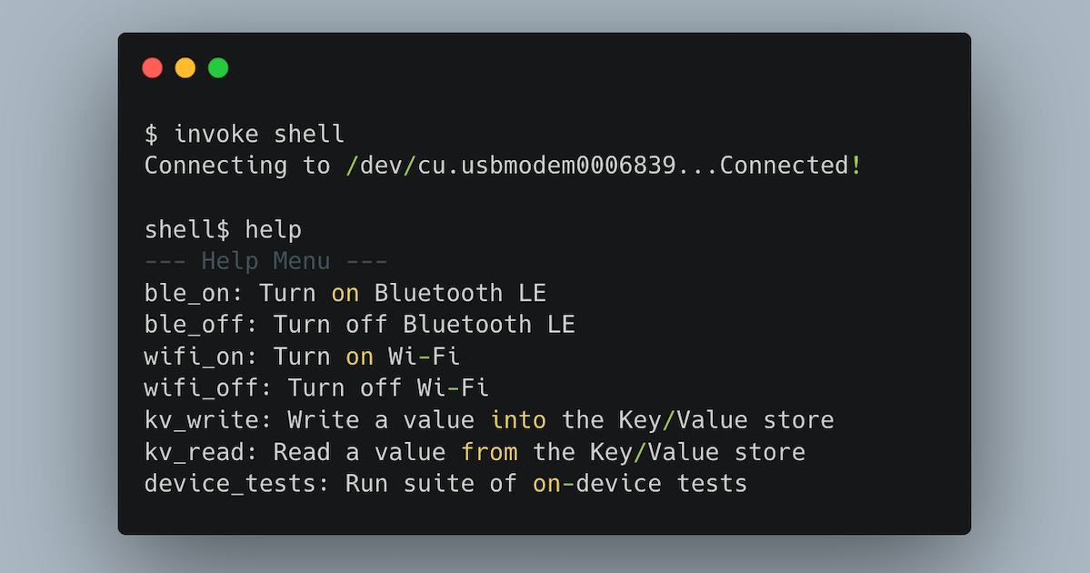Click the red close window dot
This screenshot has width=1090, height=573.
click(152, 68)
